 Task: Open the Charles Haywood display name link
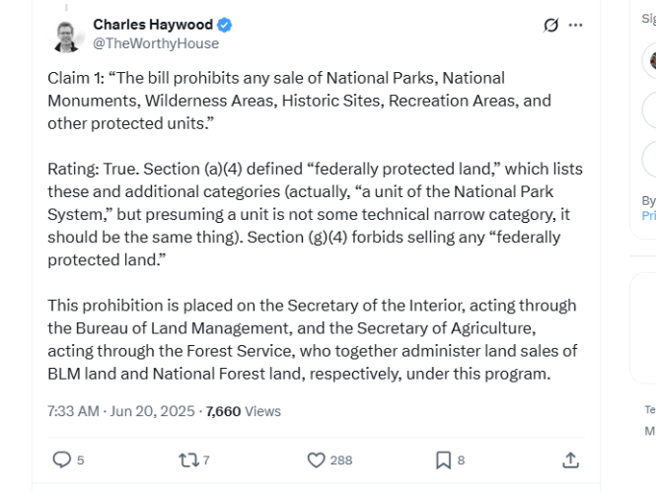point(153,25)
